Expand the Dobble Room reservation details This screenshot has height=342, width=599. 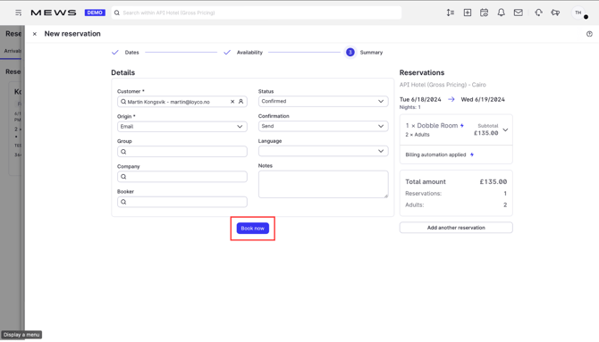pyautogui.click(x=505, y=129)
